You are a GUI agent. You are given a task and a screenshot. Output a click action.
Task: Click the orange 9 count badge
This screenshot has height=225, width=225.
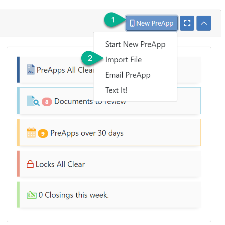tap(43, 134)
